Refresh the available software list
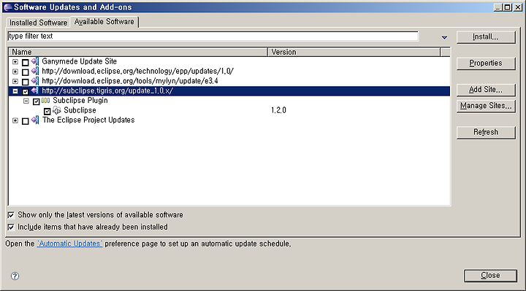526x291 pixels. point(486,132)
